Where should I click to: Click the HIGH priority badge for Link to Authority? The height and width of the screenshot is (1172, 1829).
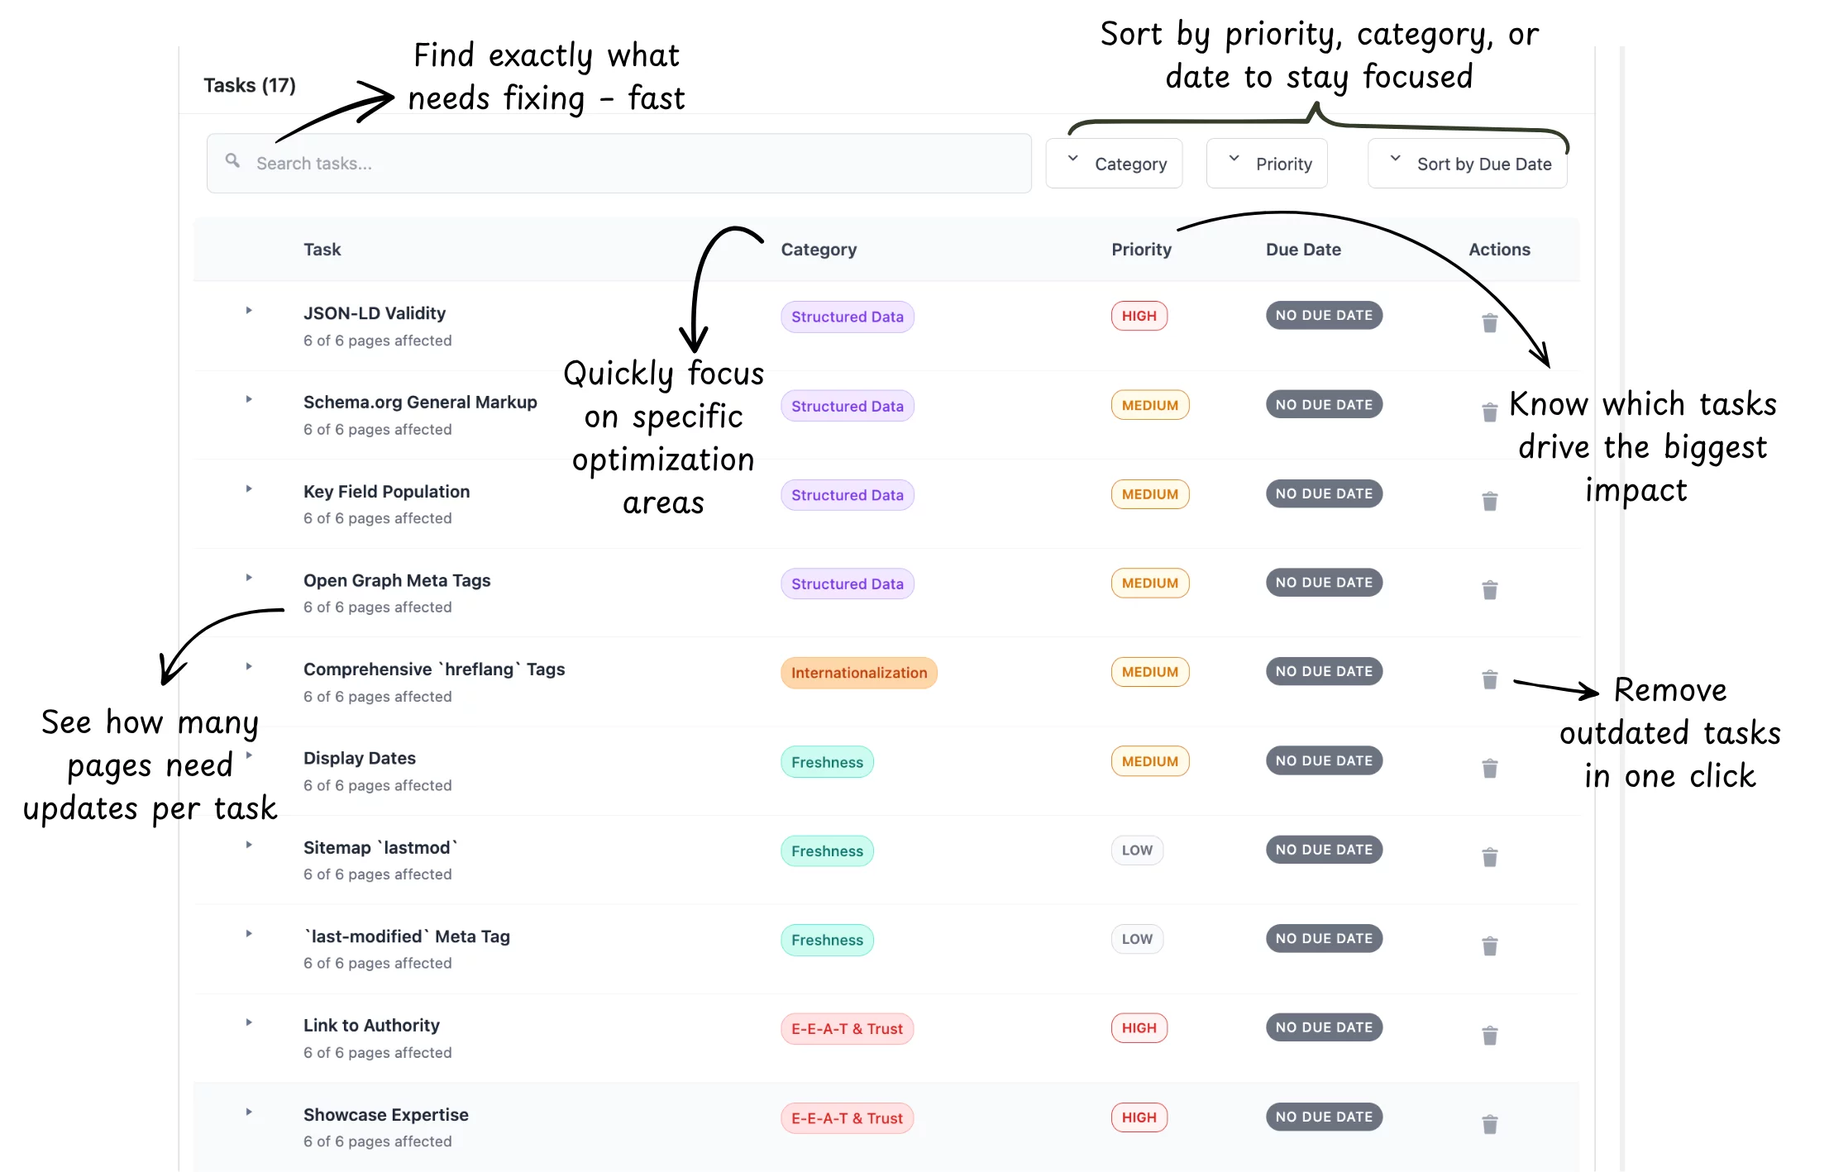(x=1139, y=1028)
